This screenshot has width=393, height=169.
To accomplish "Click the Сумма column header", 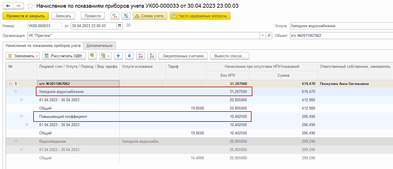I will point(283,75).
